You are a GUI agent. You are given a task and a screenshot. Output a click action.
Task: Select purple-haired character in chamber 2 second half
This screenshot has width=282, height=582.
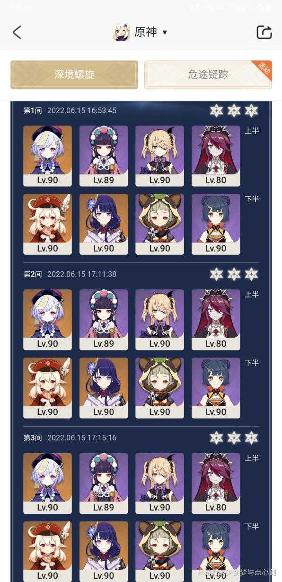(x=104, y=388)
